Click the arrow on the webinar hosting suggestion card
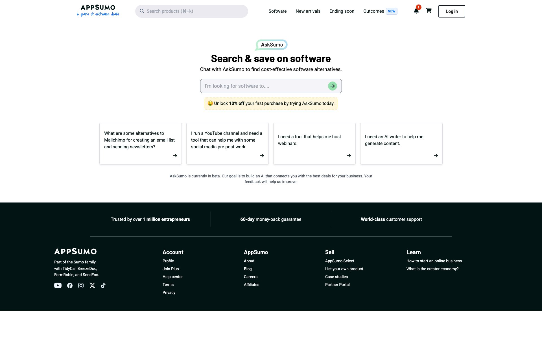542x361 pixels. tap(349, 155)
